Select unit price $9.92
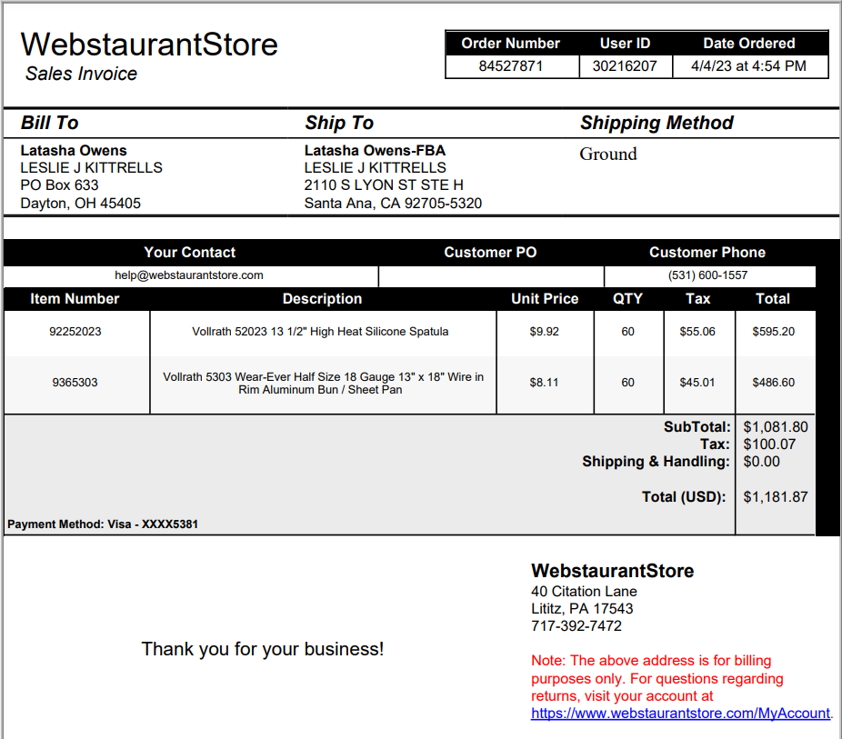 544,332
